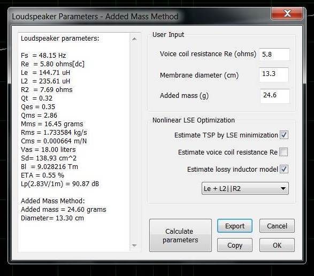
Task: Click the Vas = 18.00 liters line
Action: tap(48, 149)
